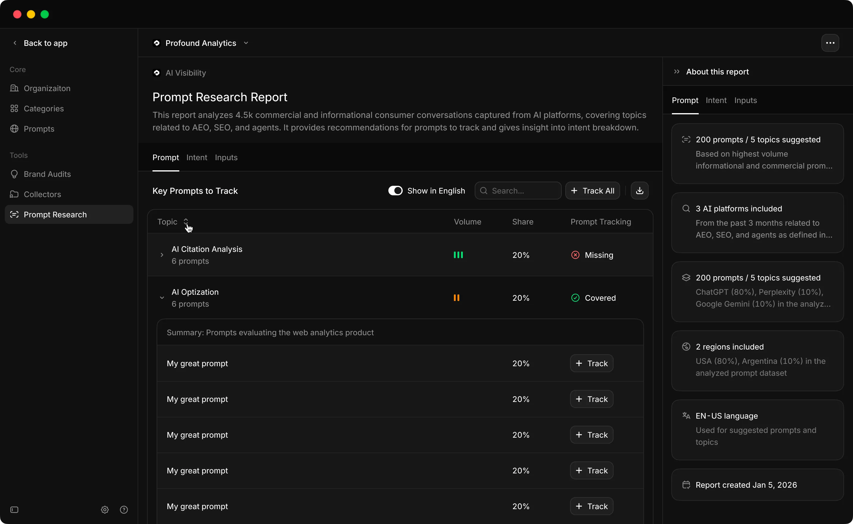853x524 pixels.
Task: Click the macOS green fullscreen window button
Action: pos(45,14)
